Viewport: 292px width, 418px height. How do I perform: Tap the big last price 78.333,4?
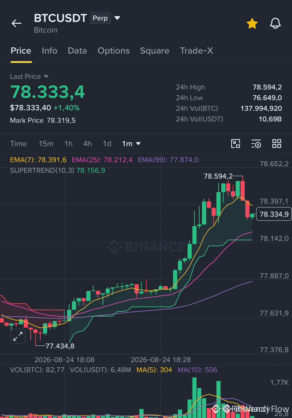click(x=47, y=92)
